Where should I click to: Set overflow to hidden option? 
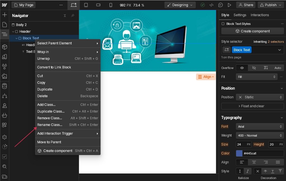(254, 68)
